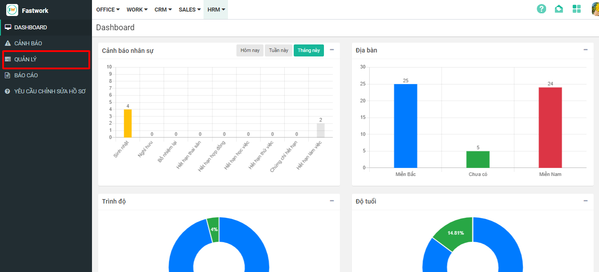Click the document icon beside Báo cáo
The width and height of the screenshot is (599, 272).
8,76
